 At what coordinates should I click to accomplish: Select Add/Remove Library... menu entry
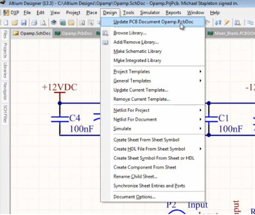pos(153,42)
